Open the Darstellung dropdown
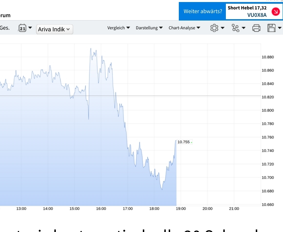 (x=149, y=28)
